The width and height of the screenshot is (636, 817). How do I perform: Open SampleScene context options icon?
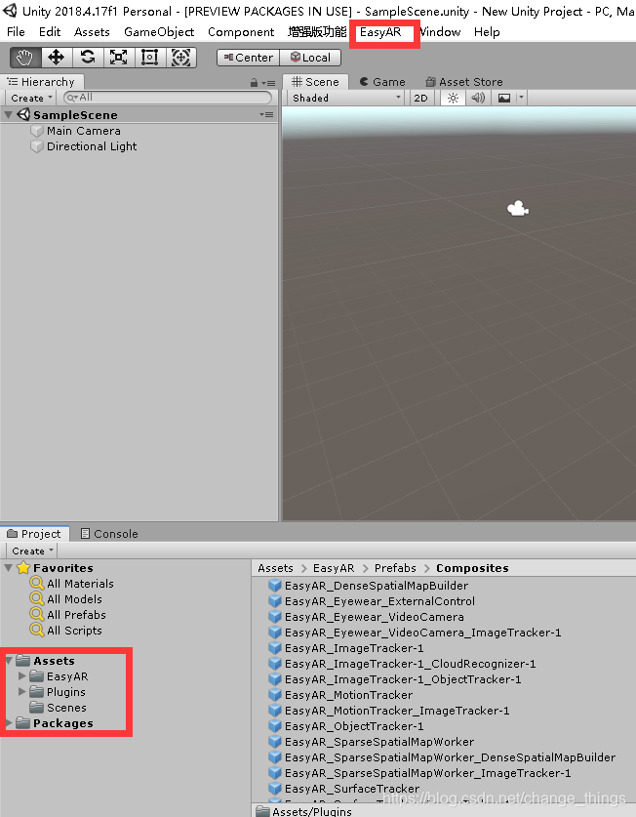point(266,114)
